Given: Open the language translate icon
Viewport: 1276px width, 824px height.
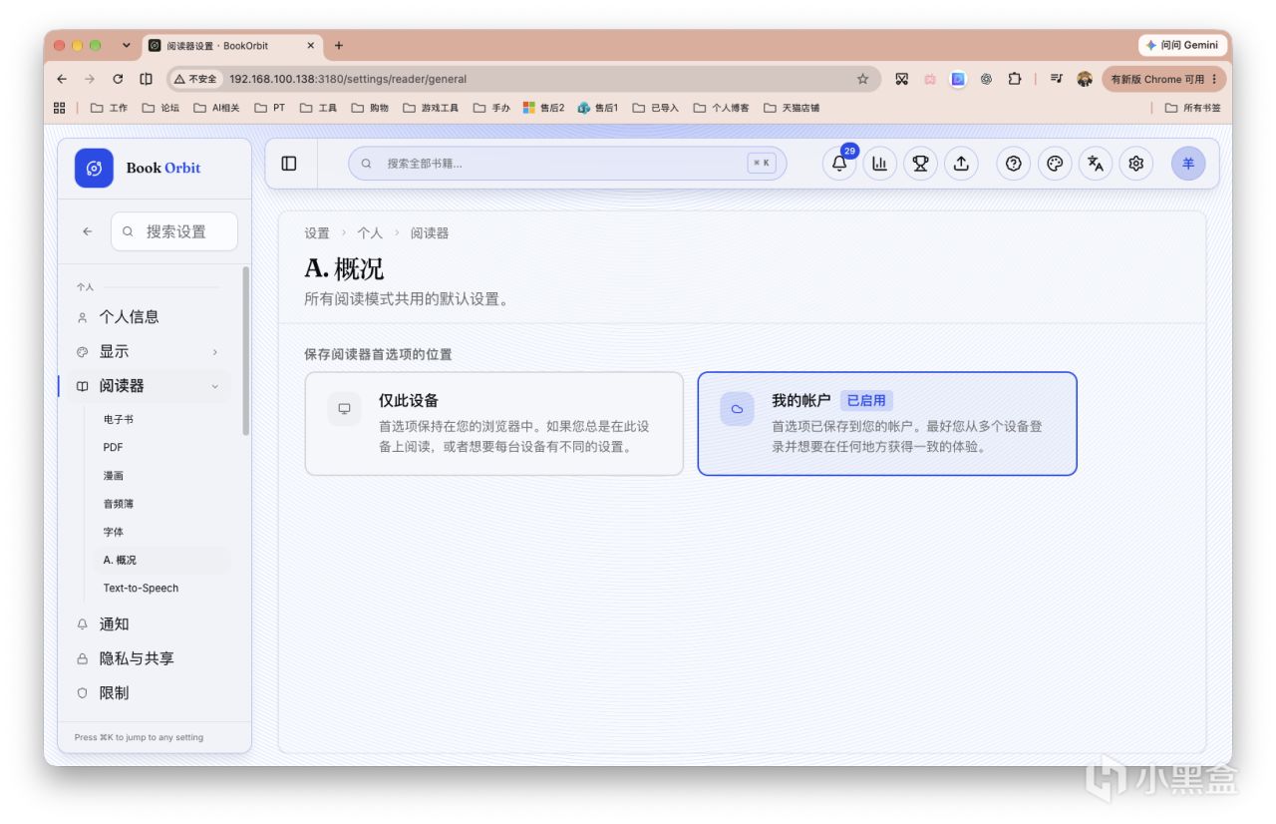Looking at the screenshot, I should (x=1096, y=164).
